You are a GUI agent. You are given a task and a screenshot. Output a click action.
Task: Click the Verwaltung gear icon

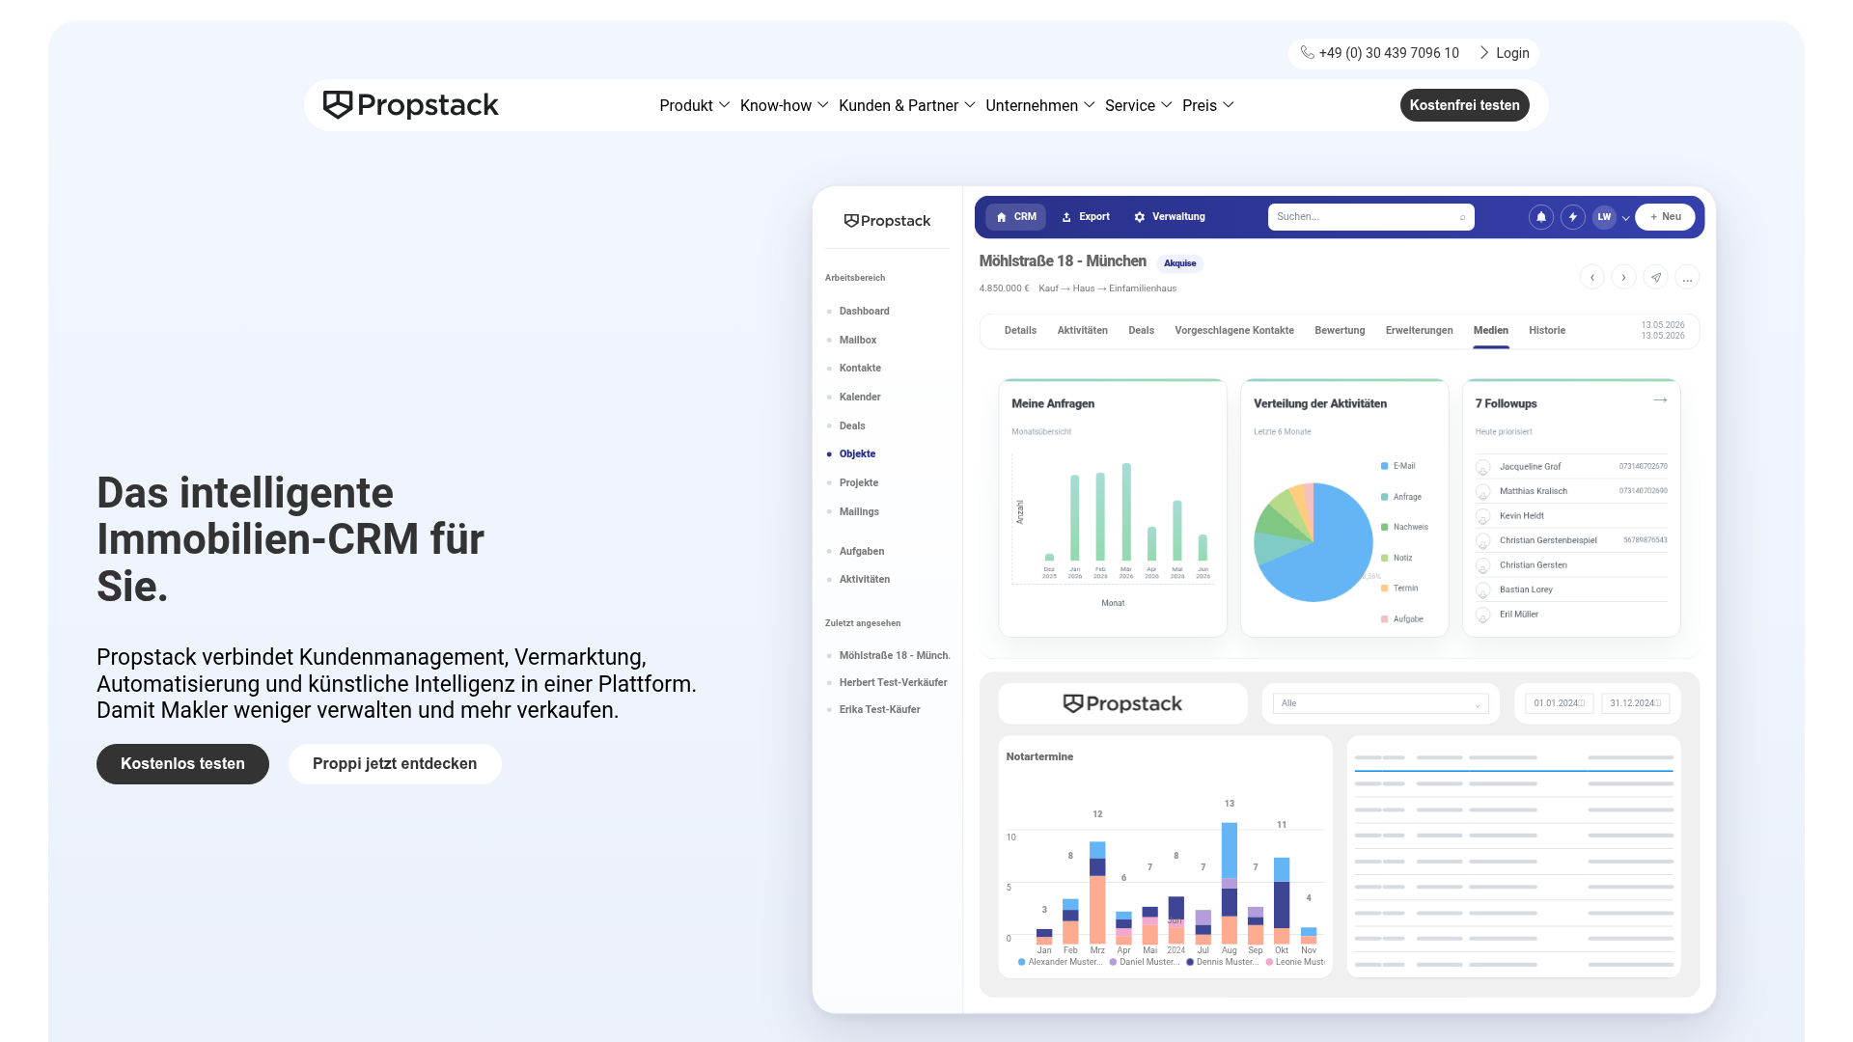click(1140, 217)
